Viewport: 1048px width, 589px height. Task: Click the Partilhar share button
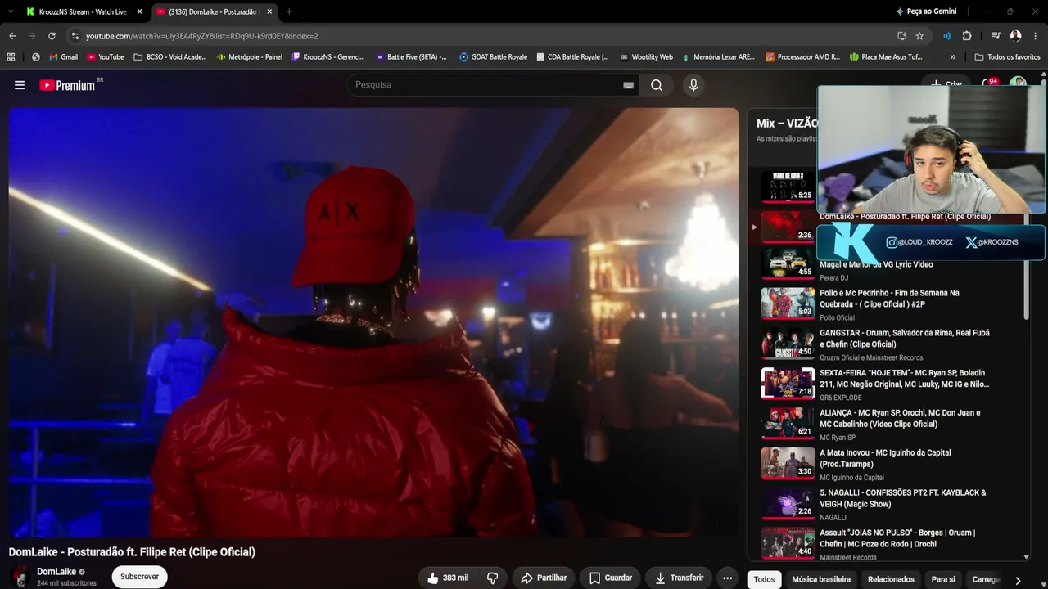point(544,578)
